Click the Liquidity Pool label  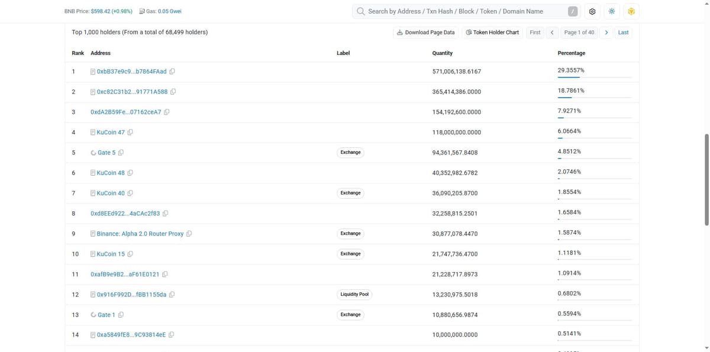click(x=355, y=295)
